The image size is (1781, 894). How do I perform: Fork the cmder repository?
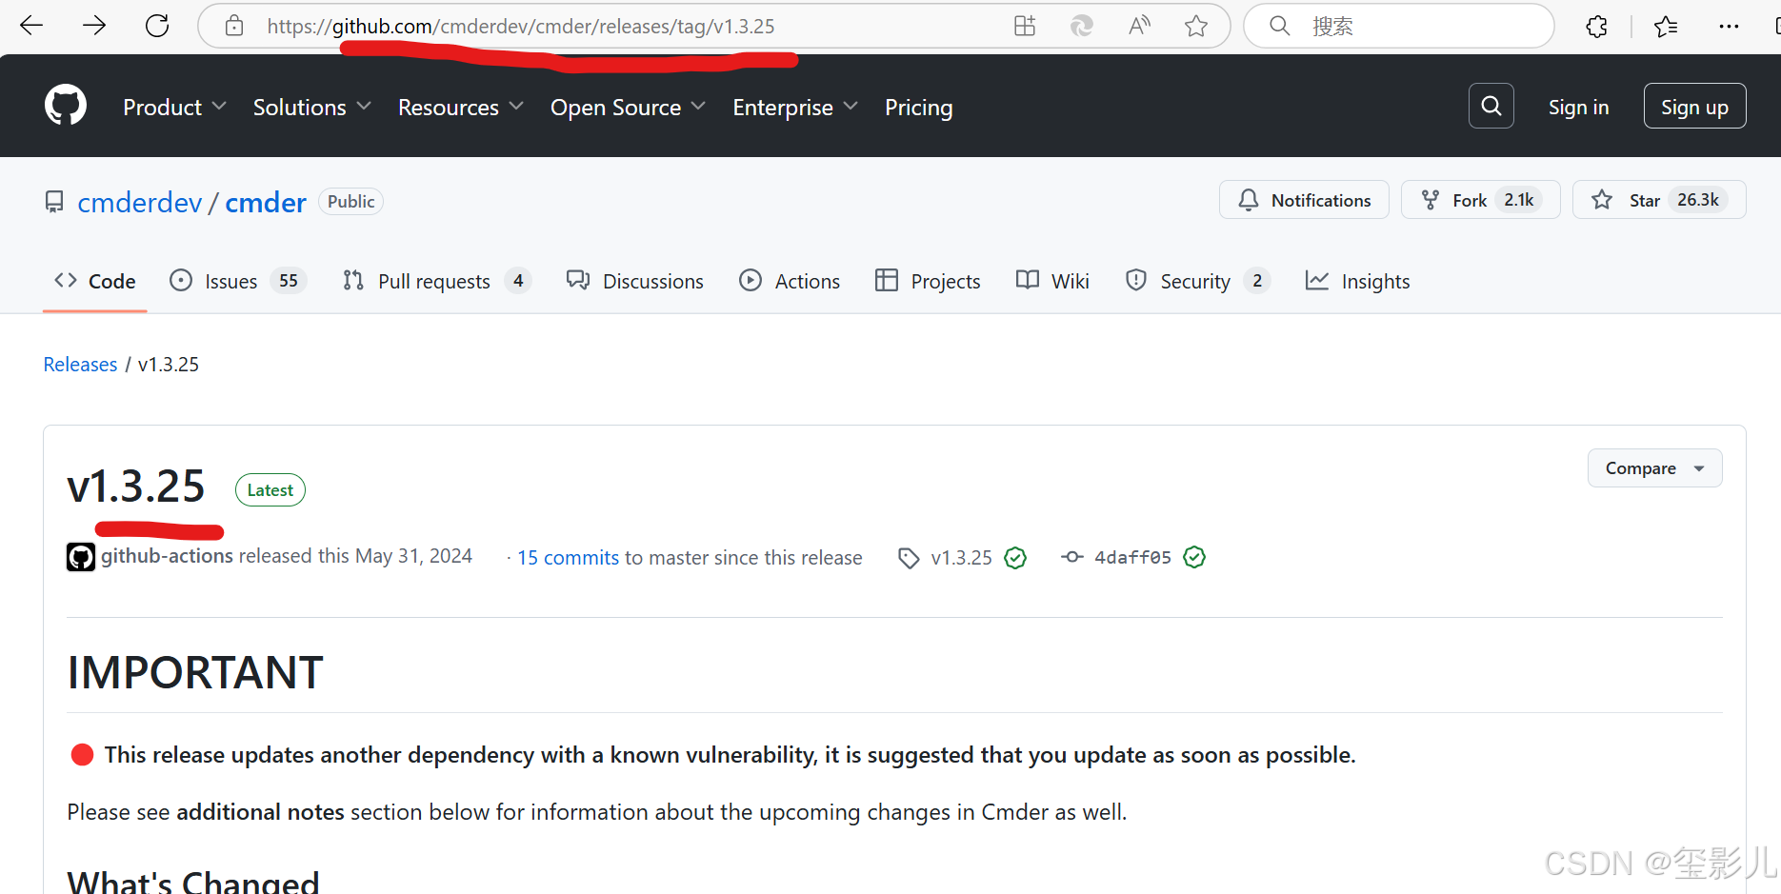[1480, 200]
